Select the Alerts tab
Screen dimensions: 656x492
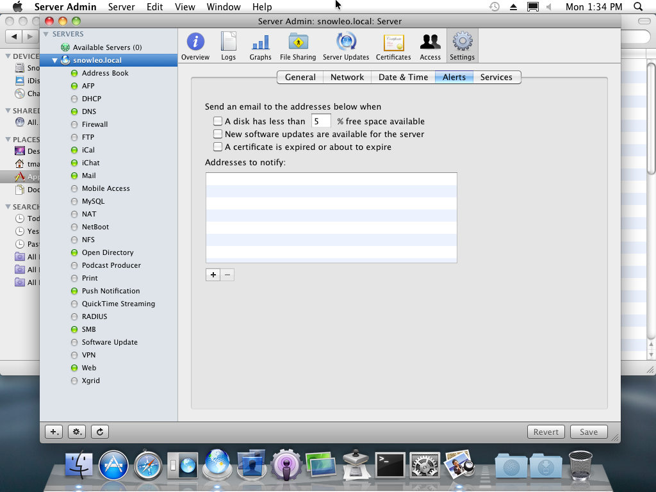coord(454,78)
